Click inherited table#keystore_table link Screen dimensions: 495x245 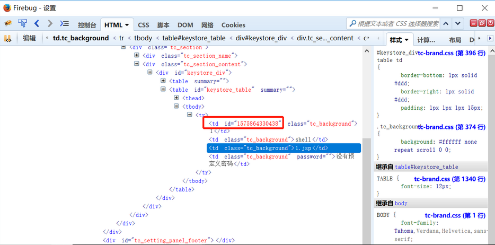pyautogui.click(x=427, y=167)
